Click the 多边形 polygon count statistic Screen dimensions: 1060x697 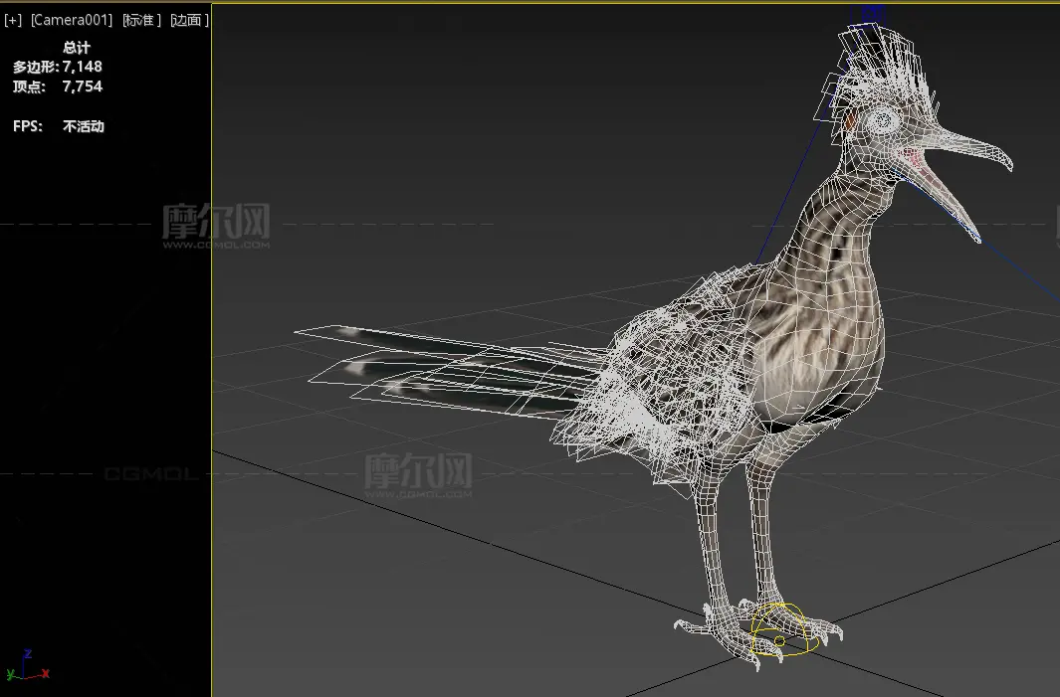coord(58,67)
